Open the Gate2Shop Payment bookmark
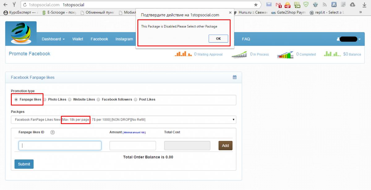The image size is (371, 190). pos(288,13)
